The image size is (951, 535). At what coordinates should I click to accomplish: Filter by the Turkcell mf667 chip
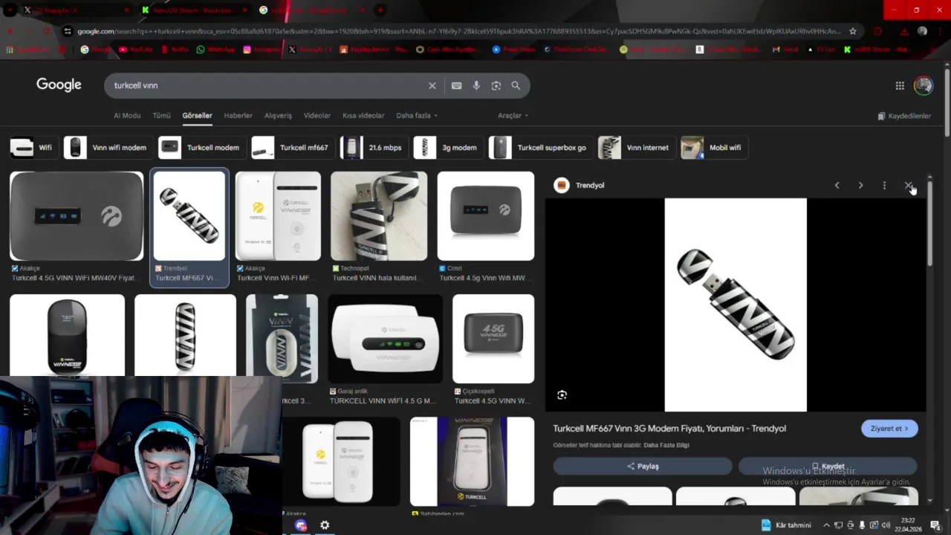(292, 147)
